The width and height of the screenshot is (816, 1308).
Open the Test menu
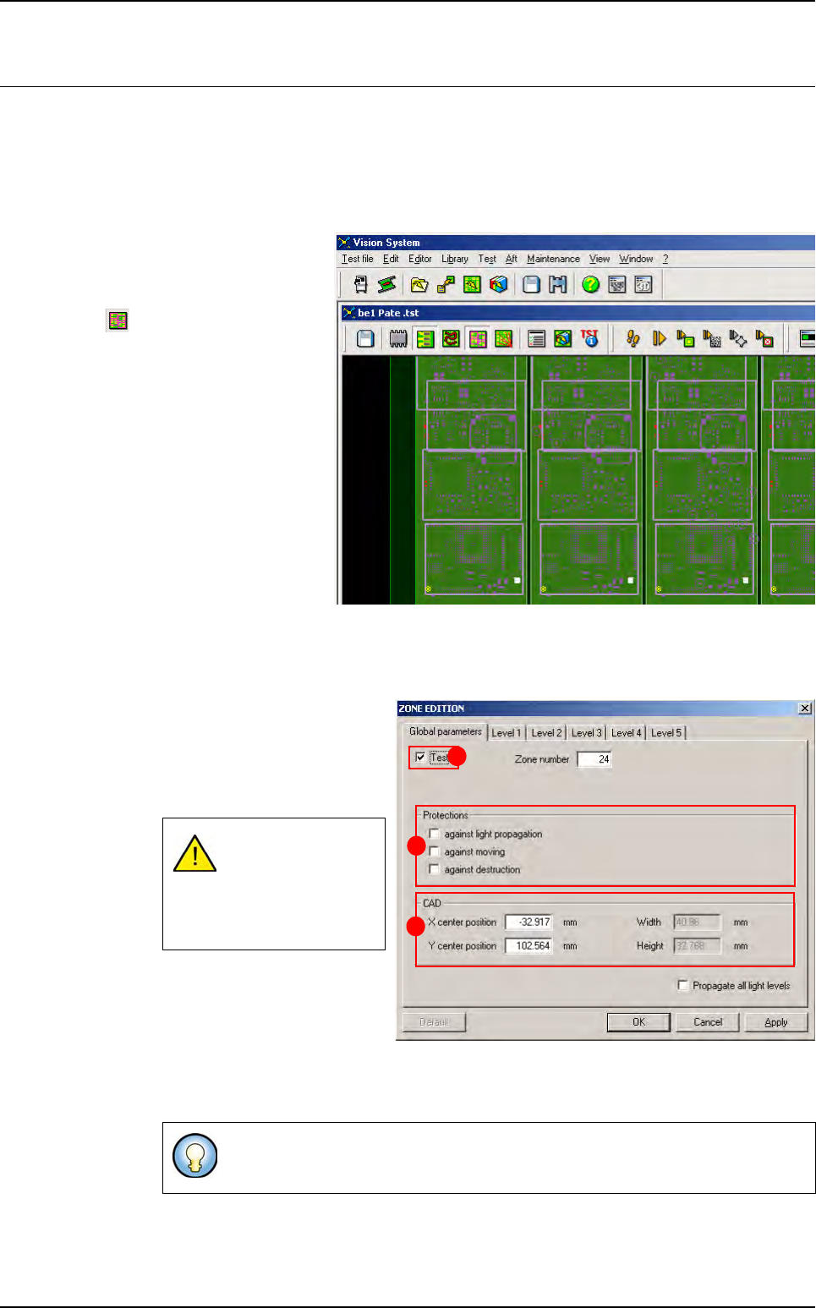487,259
